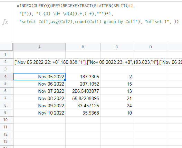The image size is (182, 148).
Task: Click the A2 reference in the formula
Action: (130, 6)
